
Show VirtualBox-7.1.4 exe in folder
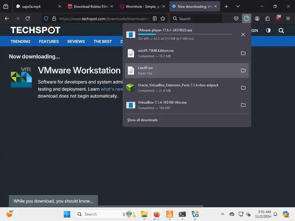coord(243,105)
